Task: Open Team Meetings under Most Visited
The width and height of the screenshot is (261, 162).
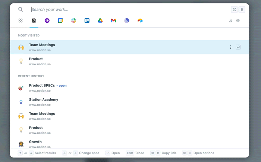Action: pos(129,47)
